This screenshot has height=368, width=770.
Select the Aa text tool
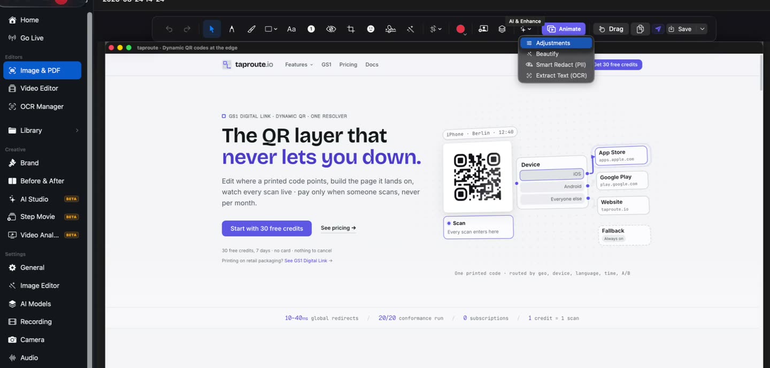pos(291,29)
